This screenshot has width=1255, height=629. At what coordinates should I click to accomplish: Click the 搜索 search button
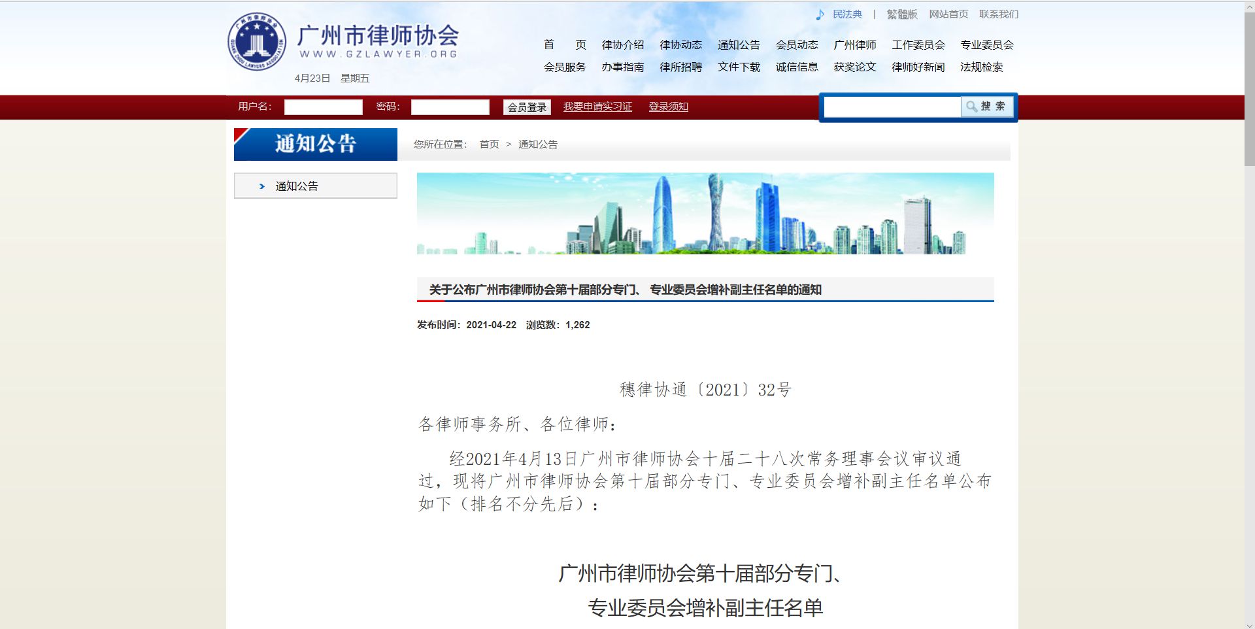coord(987,107)
